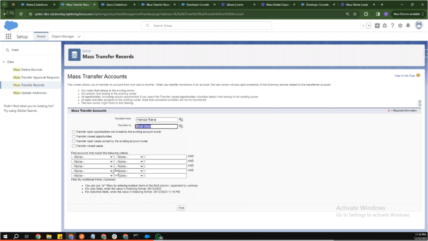Image resolution: width=428 pixels, height=241 pixels.
Task: Open the Chrome profile avatar icon
Action: [x=386, y=14]
